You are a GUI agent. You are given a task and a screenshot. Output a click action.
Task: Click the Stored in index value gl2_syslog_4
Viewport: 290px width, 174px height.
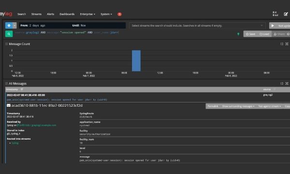click(14, 133)
